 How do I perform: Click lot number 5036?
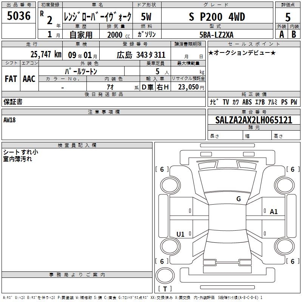pos(18,16)
